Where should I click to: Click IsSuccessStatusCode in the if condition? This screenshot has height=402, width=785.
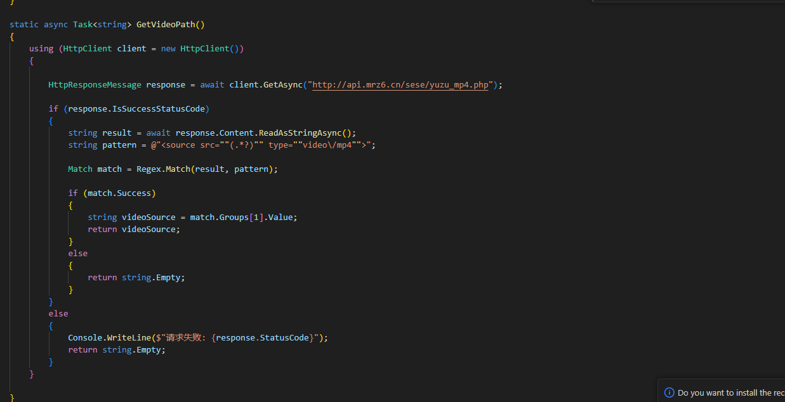[x=159, y=108]
